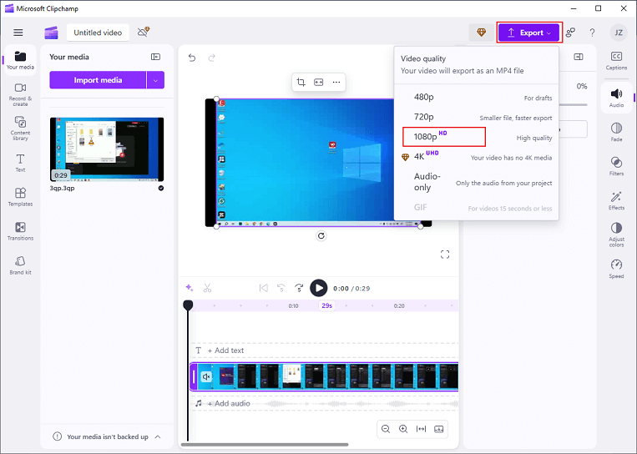Image resolution: width=637 pixels, height=454 pixels.
Task: Open the Content library panel
Action: click(20, 129)
